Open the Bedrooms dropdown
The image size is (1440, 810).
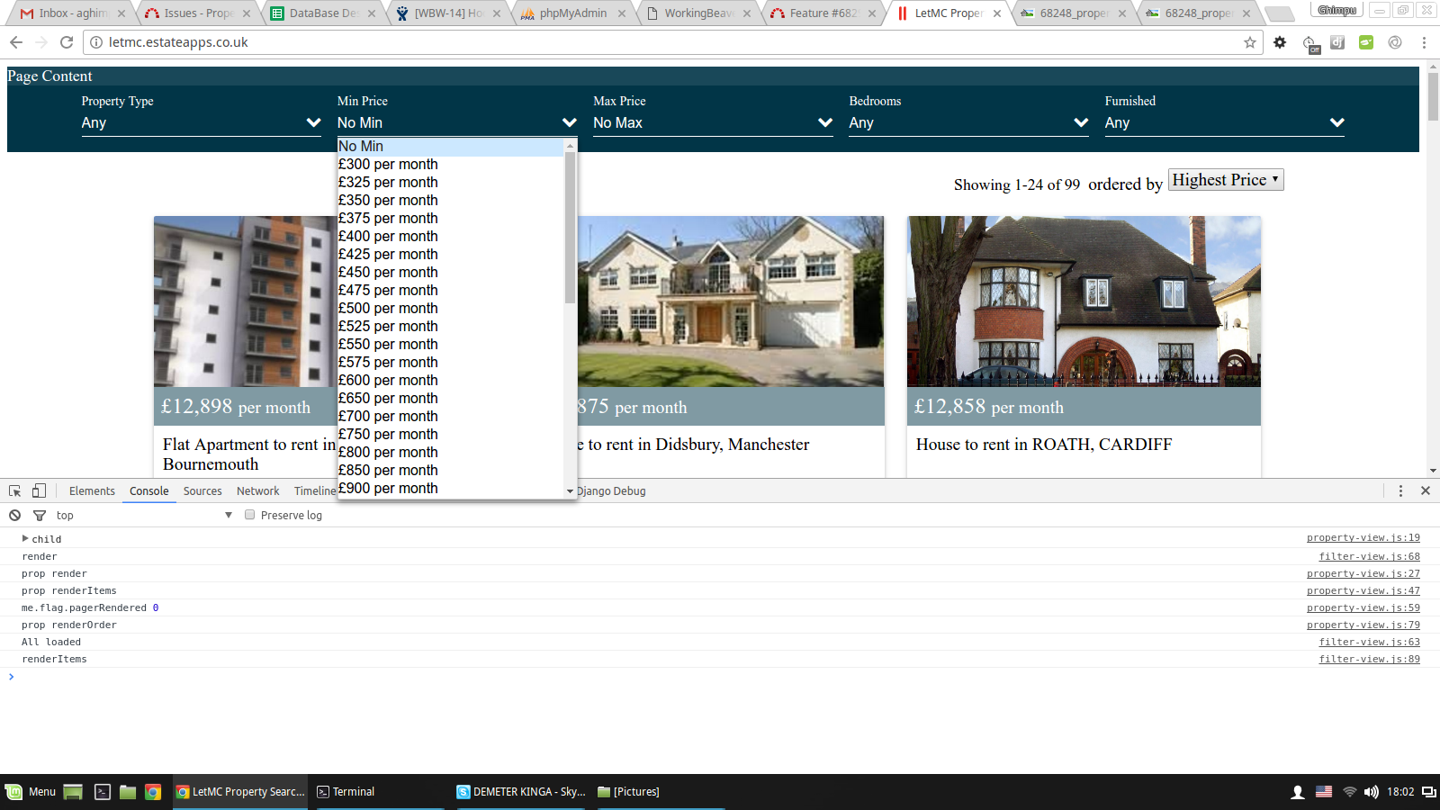click(x=968, y=122)
